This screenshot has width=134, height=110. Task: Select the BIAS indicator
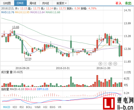tap(53, 107)
